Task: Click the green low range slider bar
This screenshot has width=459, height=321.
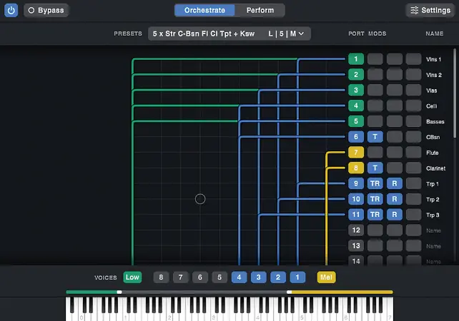Action: click(x=92, y=291)
